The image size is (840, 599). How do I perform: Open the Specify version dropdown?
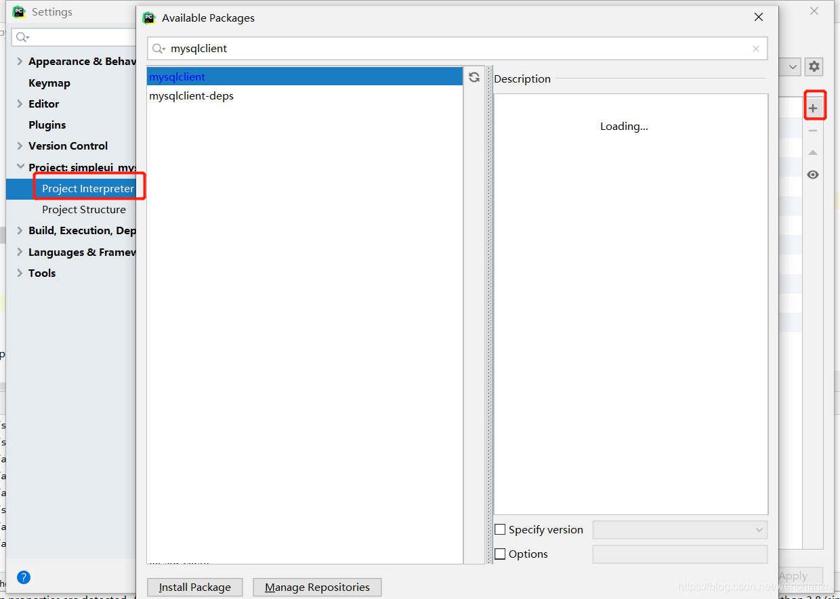pos(680,529)
